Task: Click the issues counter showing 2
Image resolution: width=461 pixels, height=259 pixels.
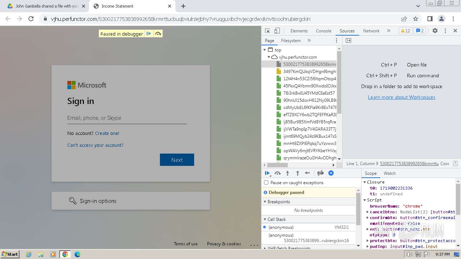Action: click(420, 31)
